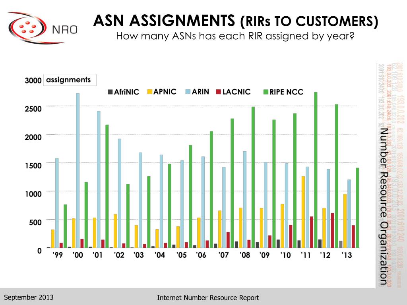
Task: Click 'Internet Number Resource Report' footer text
Action: pyautogui.click(x=208, y=297)
